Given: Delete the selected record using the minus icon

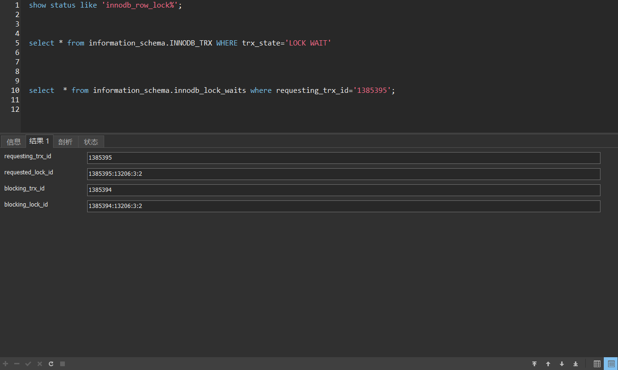Looking at the screenshot, I should click(17, 363).
